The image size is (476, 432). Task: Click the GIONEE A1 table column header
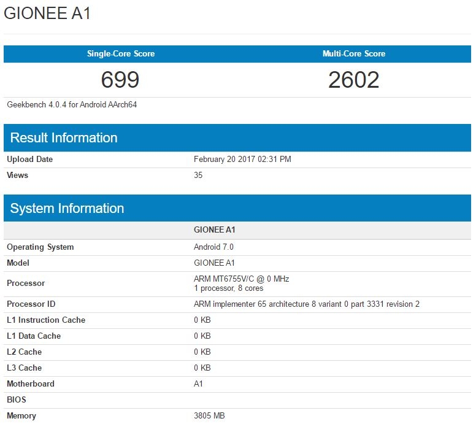point(215,230)
